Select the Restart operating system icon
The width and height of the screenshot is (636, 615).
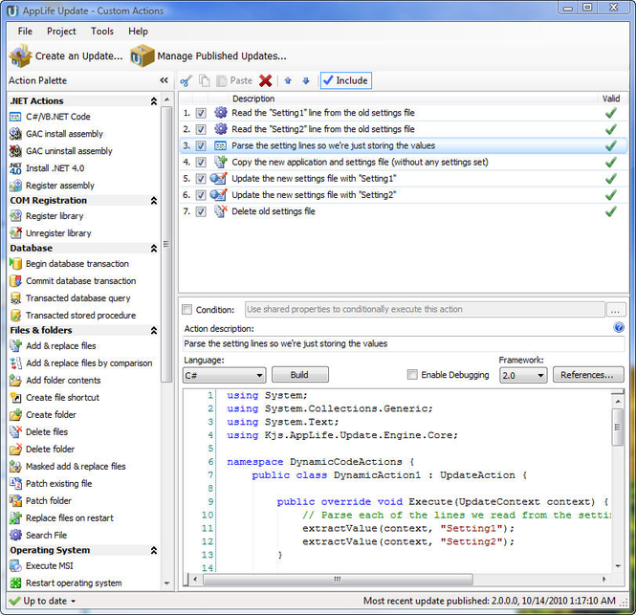(x=15, y=582)
